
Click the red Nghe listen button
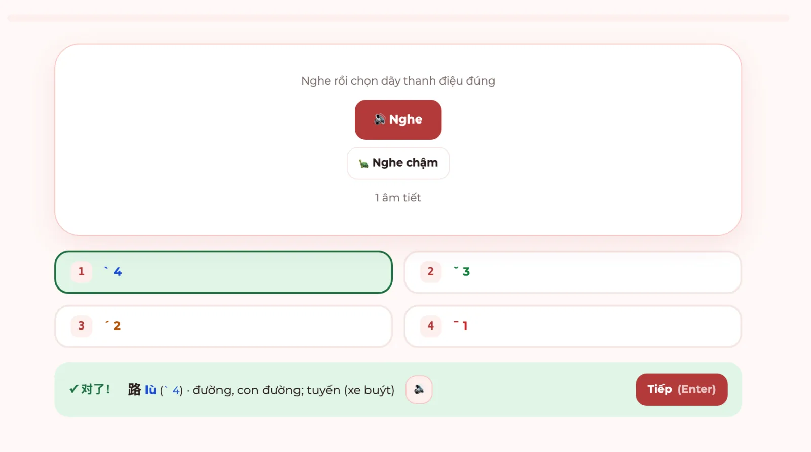click(x=398, y=119)
